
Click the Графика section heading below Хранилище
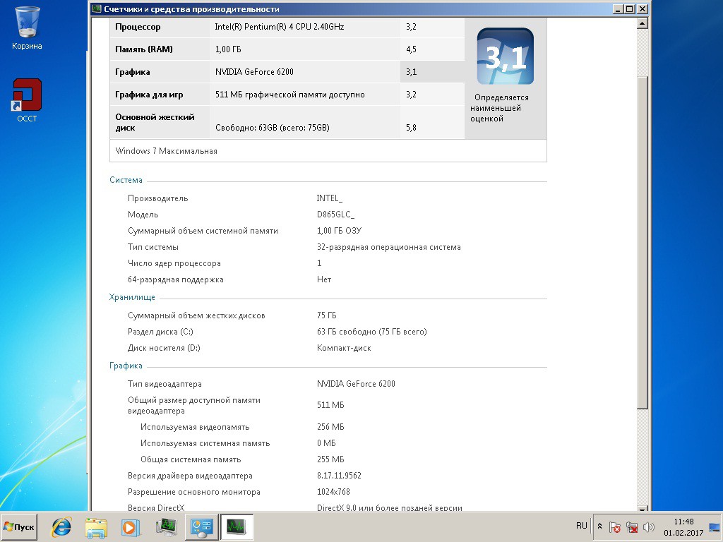coord(126,366)
